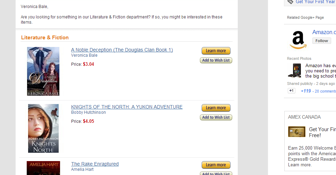Screen dimensions: 336x175
Task: Open the 20 comments link
Action: 325,91
